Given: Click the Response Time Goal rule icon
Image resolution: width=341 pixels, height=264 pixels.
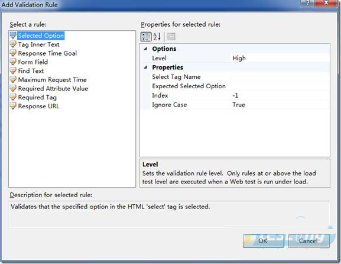Looking at the screenshot, I should [x=13, y=53].
